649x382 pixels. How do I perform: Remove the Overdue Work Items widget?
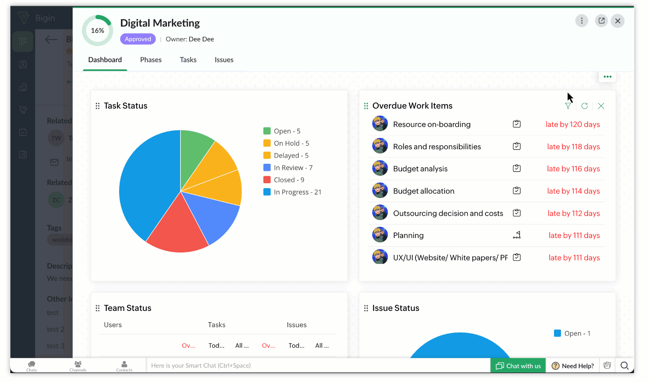[x=601, y=106]
